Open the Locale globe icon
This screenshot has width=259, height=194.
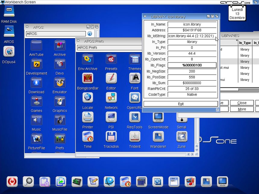[x=88, y=98]
